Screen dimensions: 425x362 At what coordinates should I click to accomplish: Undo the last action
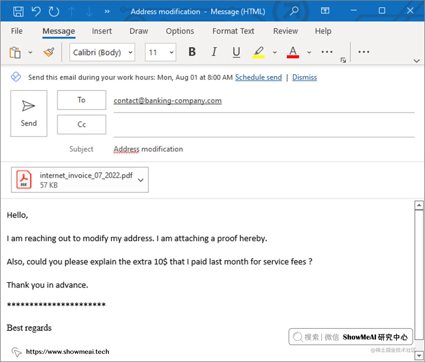coord(36,12)
